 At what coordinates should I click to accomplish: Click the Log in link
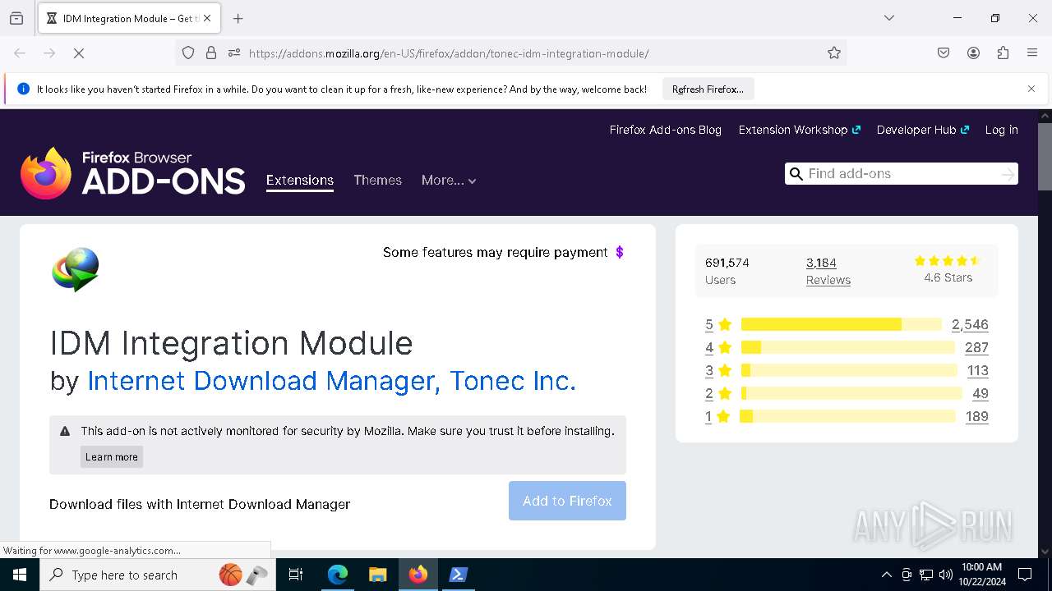pos(1001,130)
